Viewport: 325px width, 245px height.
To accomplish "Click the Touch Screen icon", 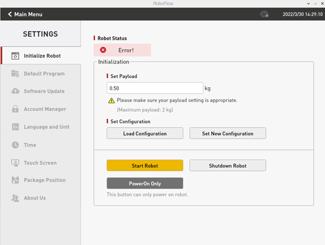I will (15, 163).
